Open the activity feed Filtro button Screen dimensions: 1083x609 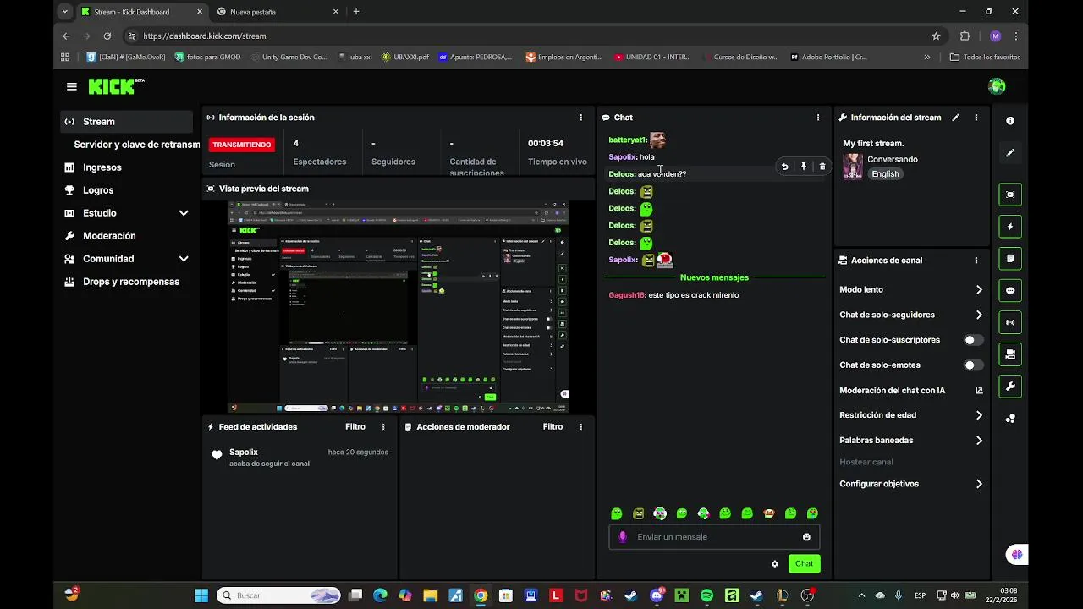pos(355,427)
